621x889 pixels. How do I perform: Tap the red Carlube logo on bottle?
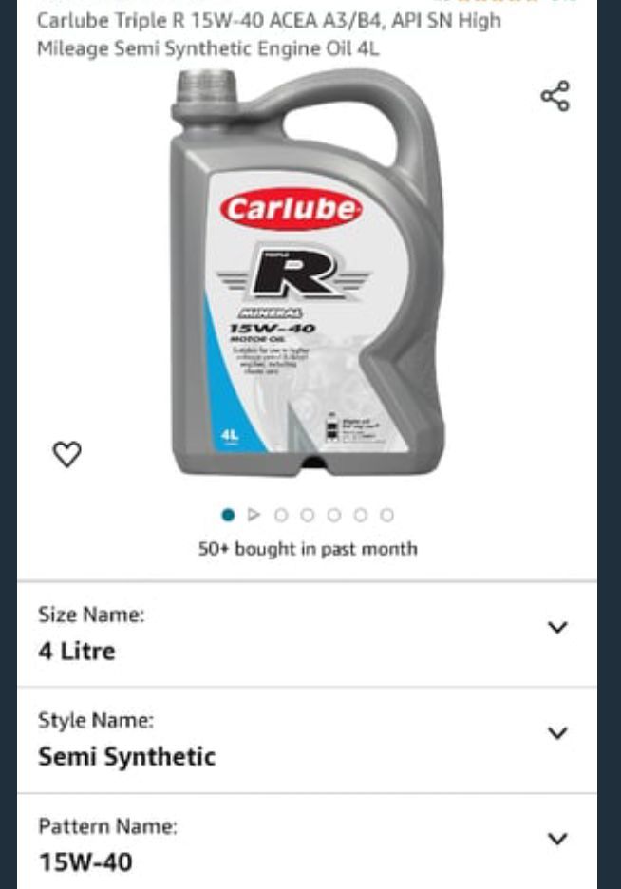[x=292, y=209]
